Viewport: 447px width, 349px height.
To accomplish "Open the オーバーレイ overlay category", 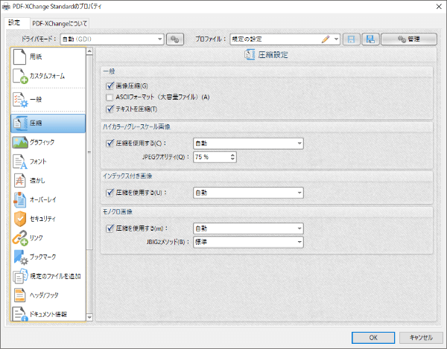I will point(48,199).
